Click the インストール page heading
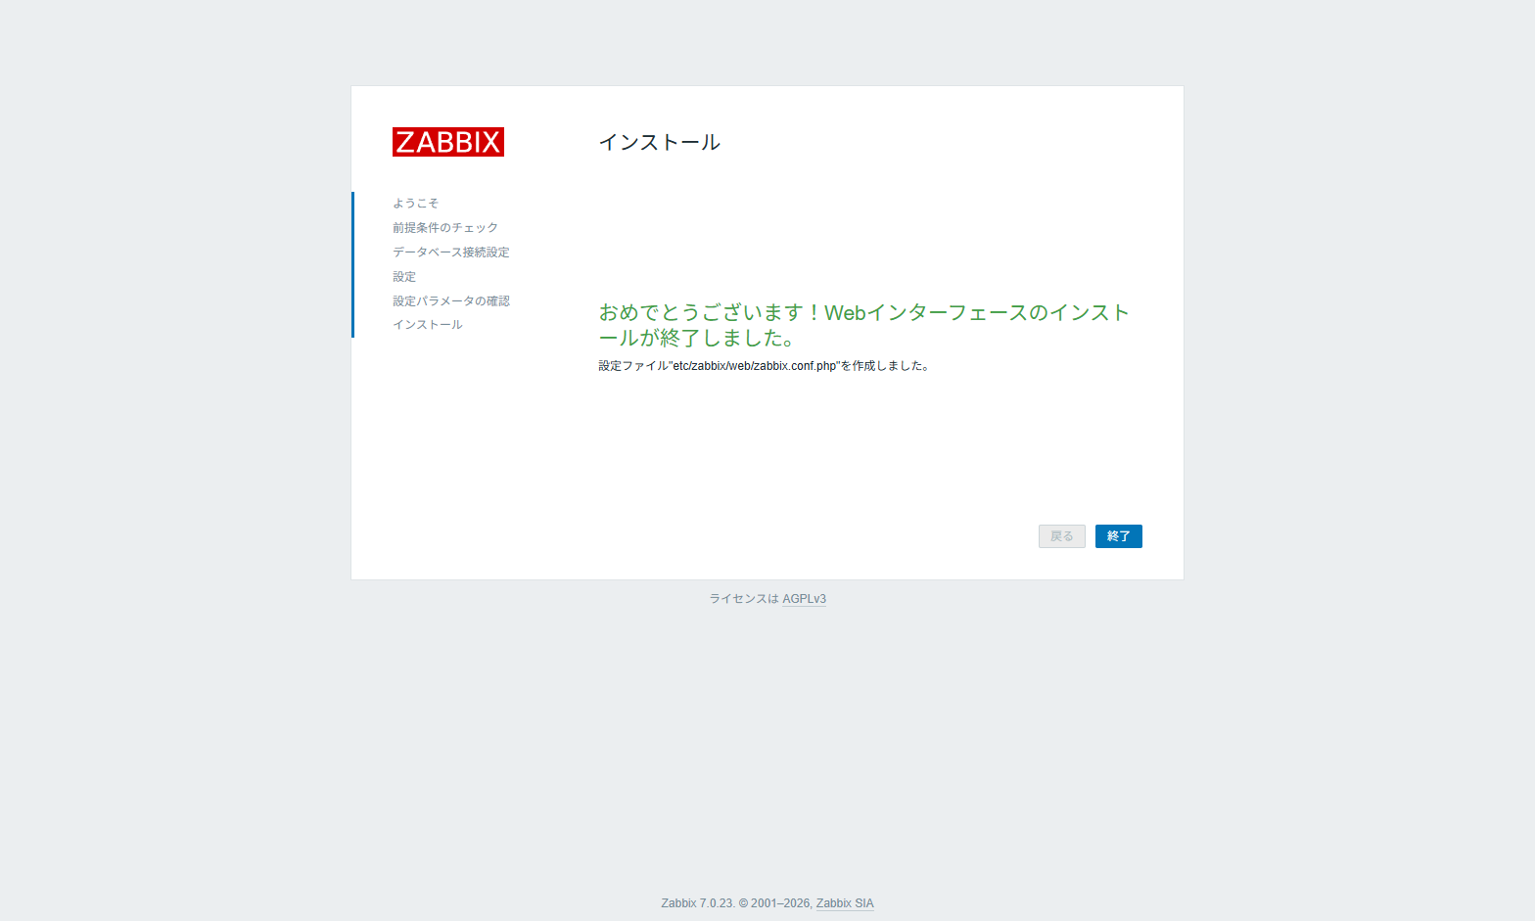The image size is (1535, 921). click(660, 143)
